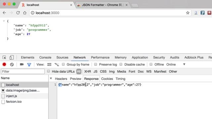This screenshot has height=119, width=212.
Task: Open the network throttling dropdown arrow
Action: 184,64
